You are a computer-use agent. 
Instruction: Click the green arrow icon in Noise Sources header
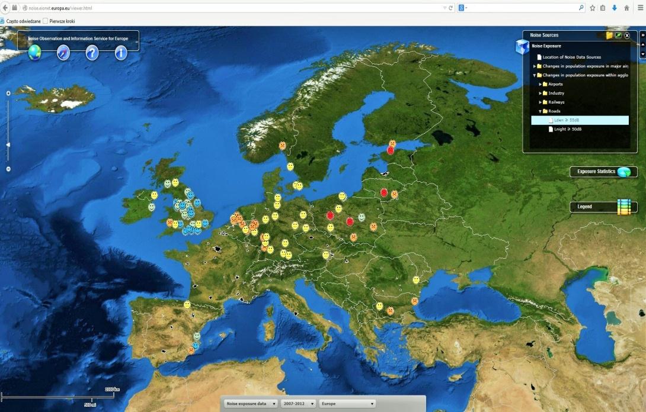(618, 36)
